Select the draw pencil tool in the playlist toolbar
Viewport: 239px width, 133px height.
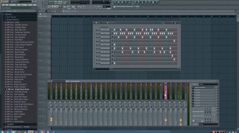point(44,11)
